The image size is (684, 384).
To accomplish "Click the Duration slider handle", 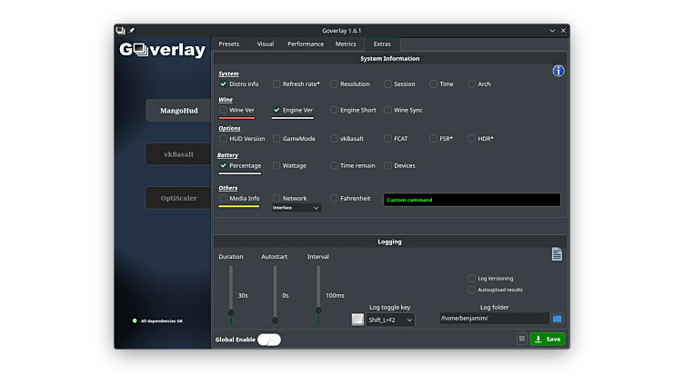I will point(231,312).
